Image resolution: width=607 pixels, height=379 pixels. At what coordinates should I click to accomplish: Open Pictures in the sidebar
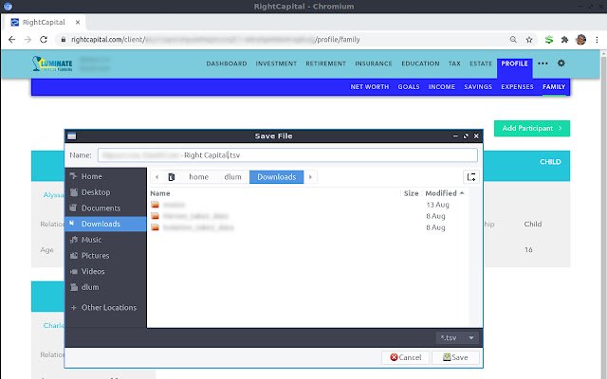tap(105, 256)
